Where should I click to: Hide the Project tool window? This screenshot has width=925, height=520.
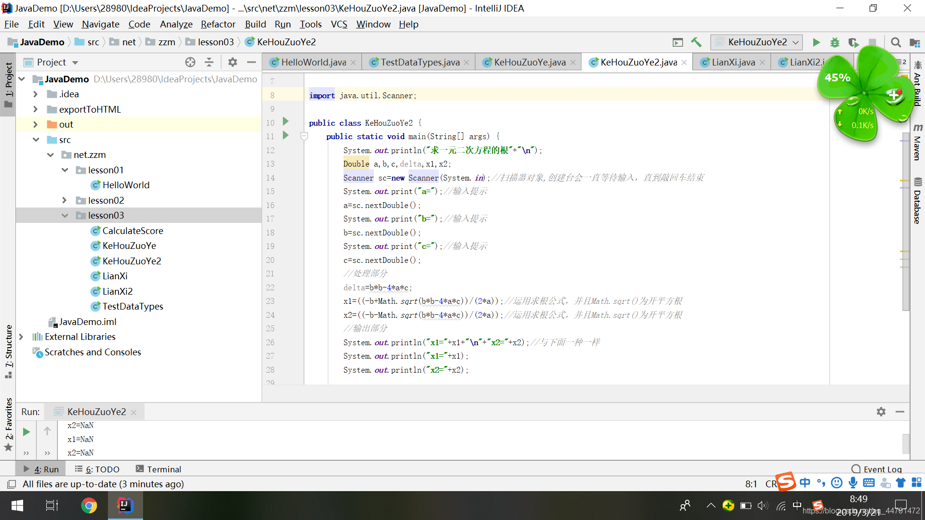point(251,62)
